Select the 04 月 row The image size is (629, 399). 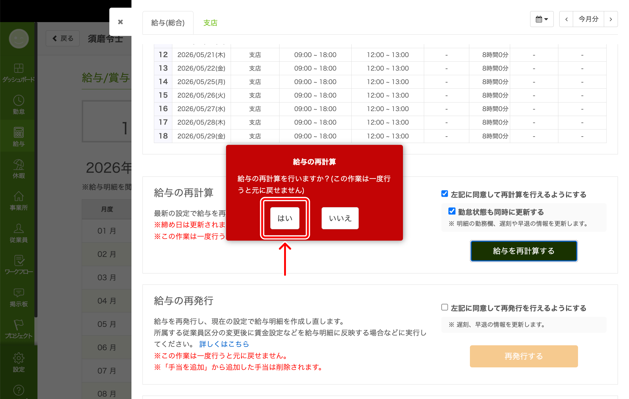107,301
